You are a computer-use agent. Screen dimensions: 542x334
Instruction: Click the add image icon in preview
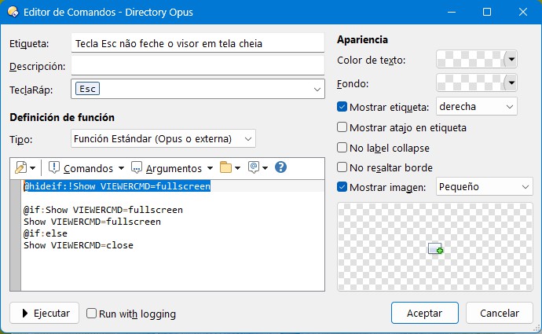tap(435, 248)
